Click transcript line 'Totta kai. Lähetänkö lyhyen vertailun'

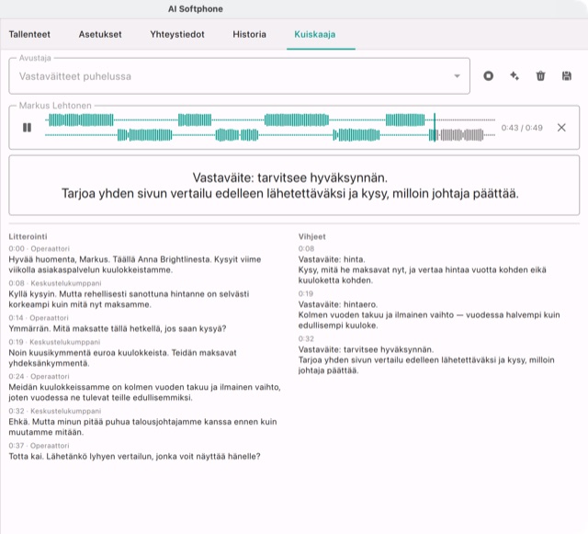tap(135, 456)
